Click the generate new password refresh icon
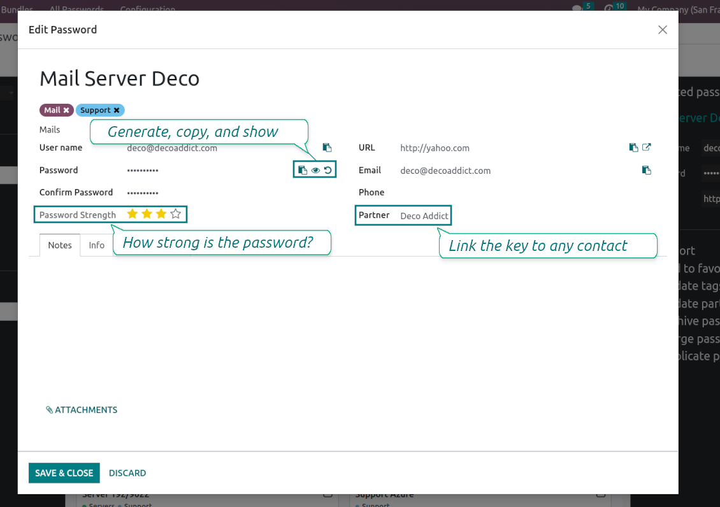Viewport: 720px width, 507px height. pos(328,170)
